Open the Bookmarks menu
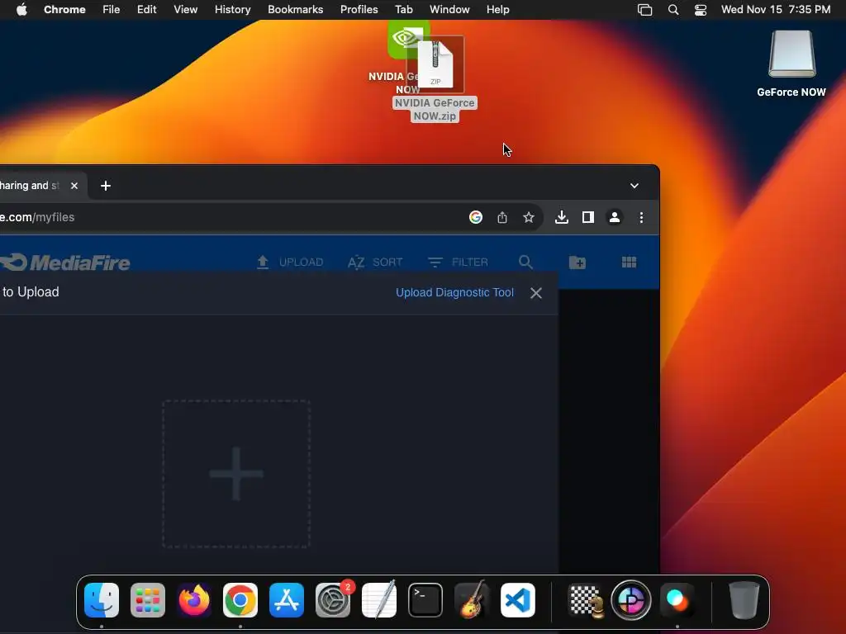Viewport: 846px width, 634px height. 295,9
